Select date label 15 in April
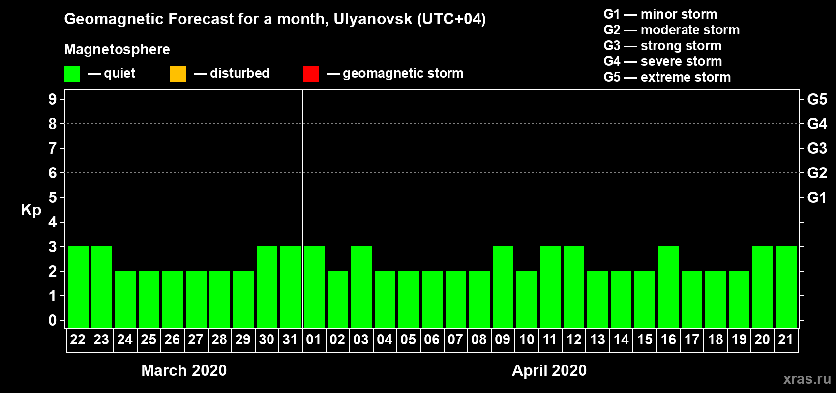 click(x=644, y=339)
